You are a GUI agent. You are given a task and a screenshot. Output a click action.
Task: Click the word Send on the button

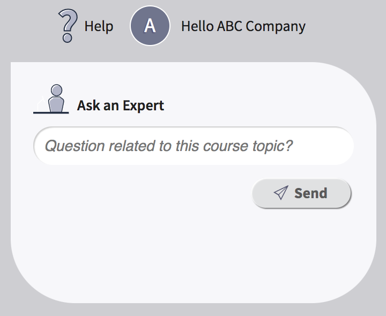[310, 193]
